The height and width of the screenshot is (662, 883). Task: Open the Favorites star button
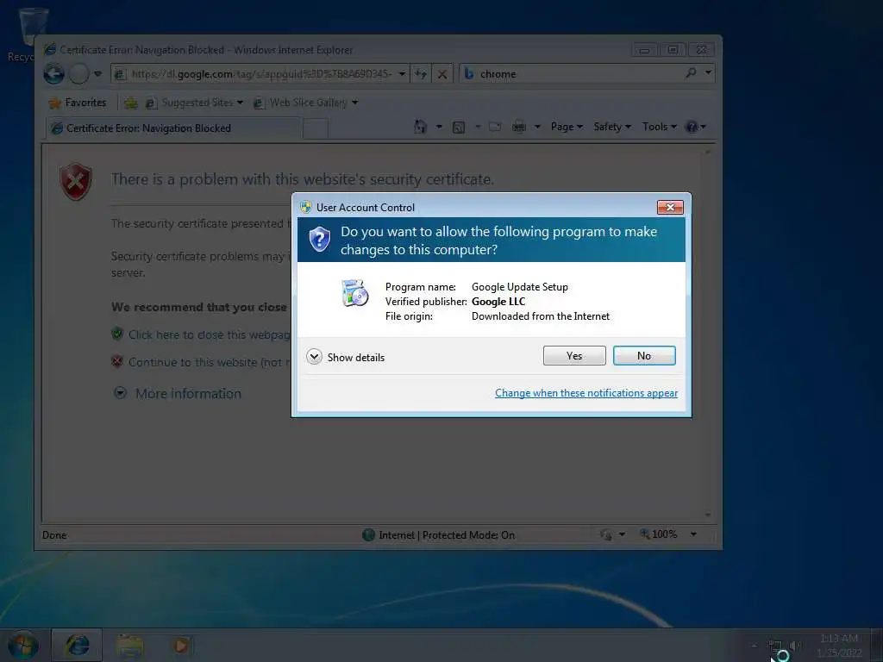pos(78,103)
